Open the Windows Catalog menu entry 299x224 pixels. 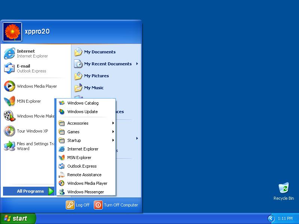pyautogui.click(x=86, y=103)
